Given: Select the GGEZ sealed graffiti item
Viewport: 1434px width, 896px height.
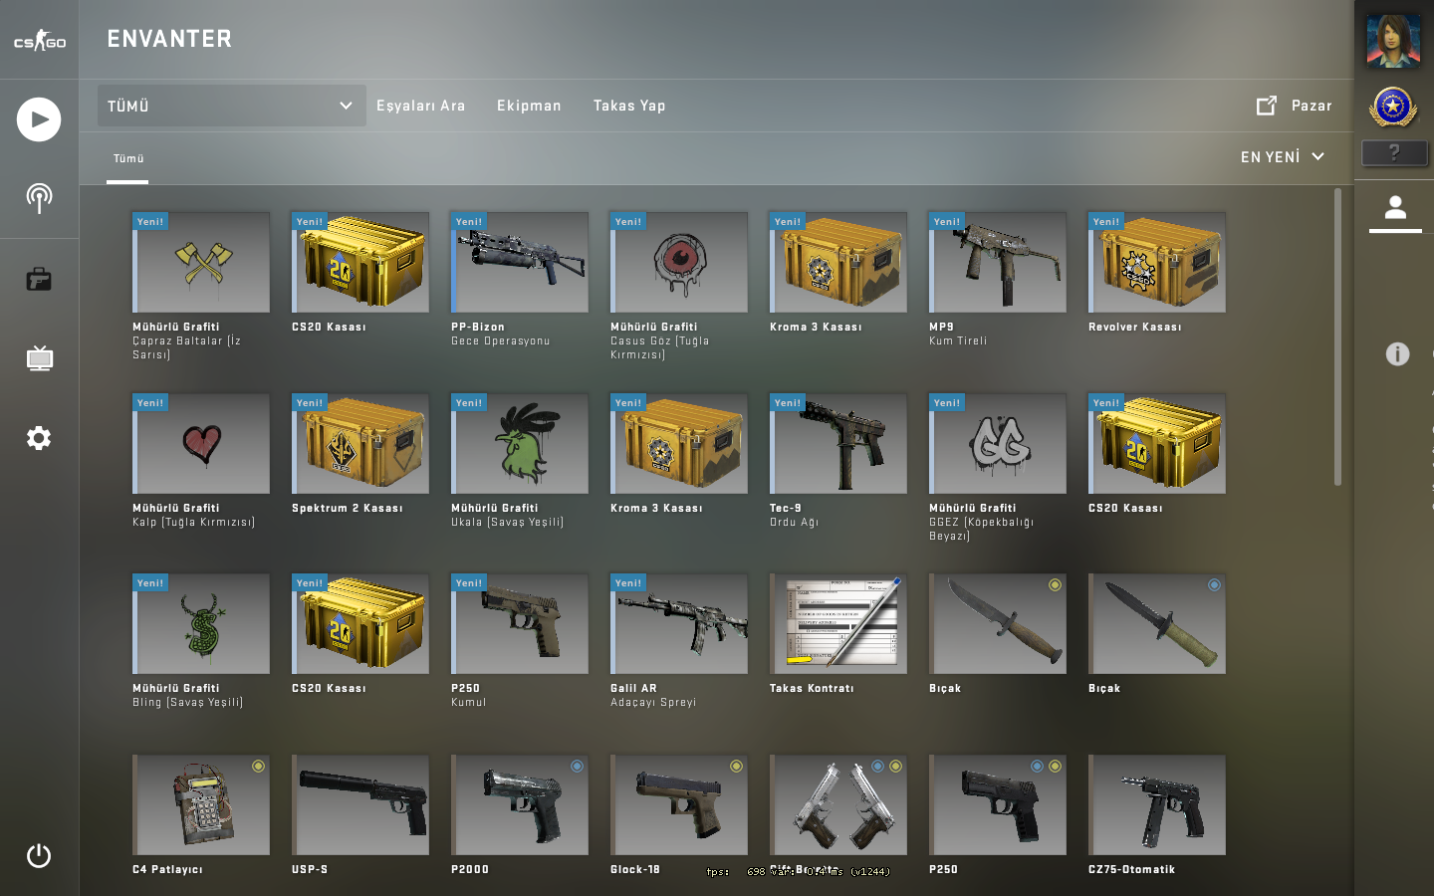Looking at the screenshot, I should click(x=998, y=443).
